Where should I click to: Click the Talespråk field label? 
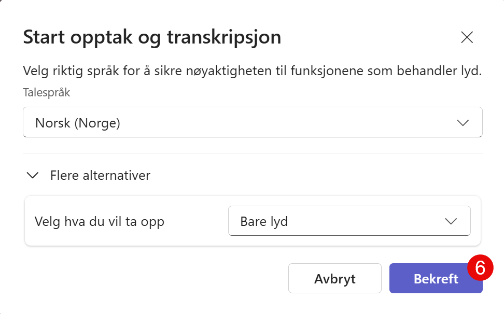47,93
